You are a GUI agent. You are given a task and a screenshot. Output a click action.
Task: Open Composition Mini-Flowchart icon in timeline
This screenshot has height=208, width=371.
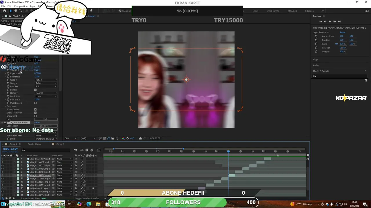click(75, 150)
